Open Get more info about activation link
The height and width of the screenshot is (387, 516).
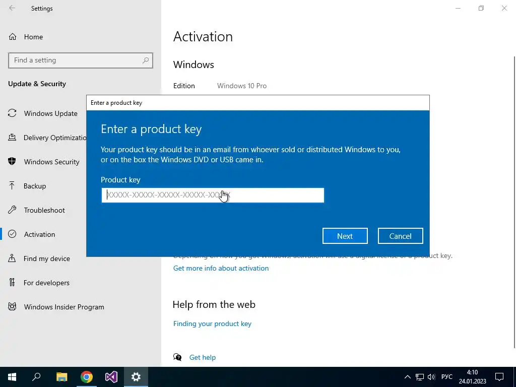point(221,268)
